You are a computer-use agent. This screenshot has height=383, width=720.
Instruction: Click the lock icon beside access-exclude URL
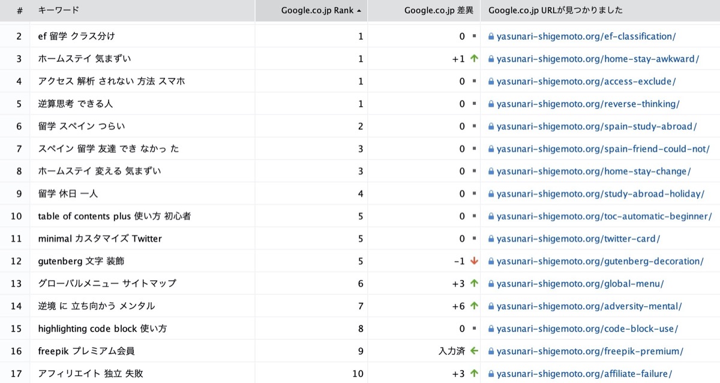point(491,82)
